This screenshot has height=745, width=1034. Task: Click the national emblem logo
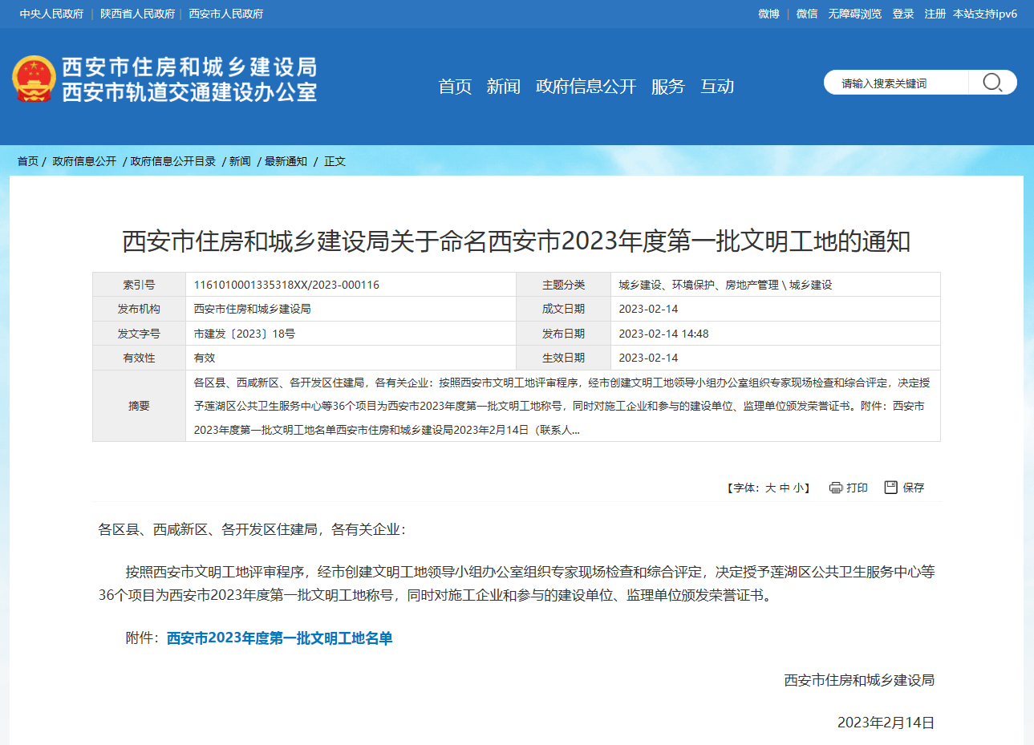(34, 79)
